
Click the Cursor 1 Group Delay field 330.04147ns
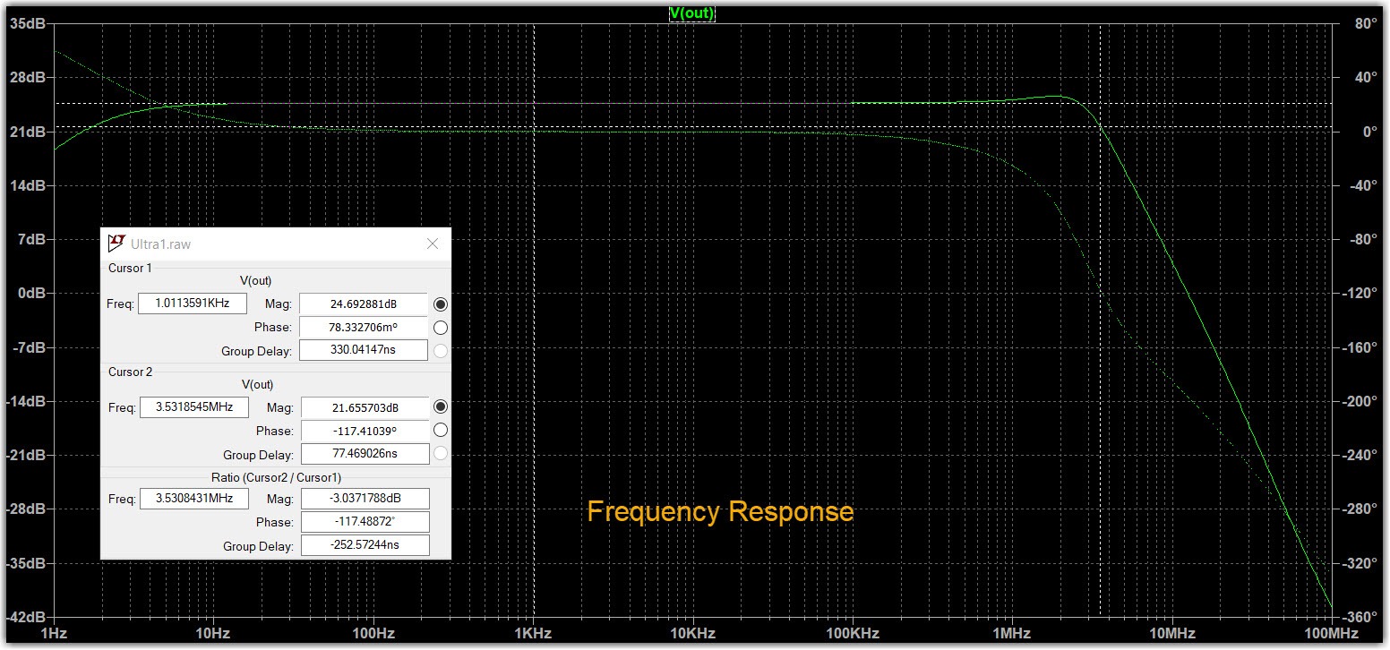364,351
